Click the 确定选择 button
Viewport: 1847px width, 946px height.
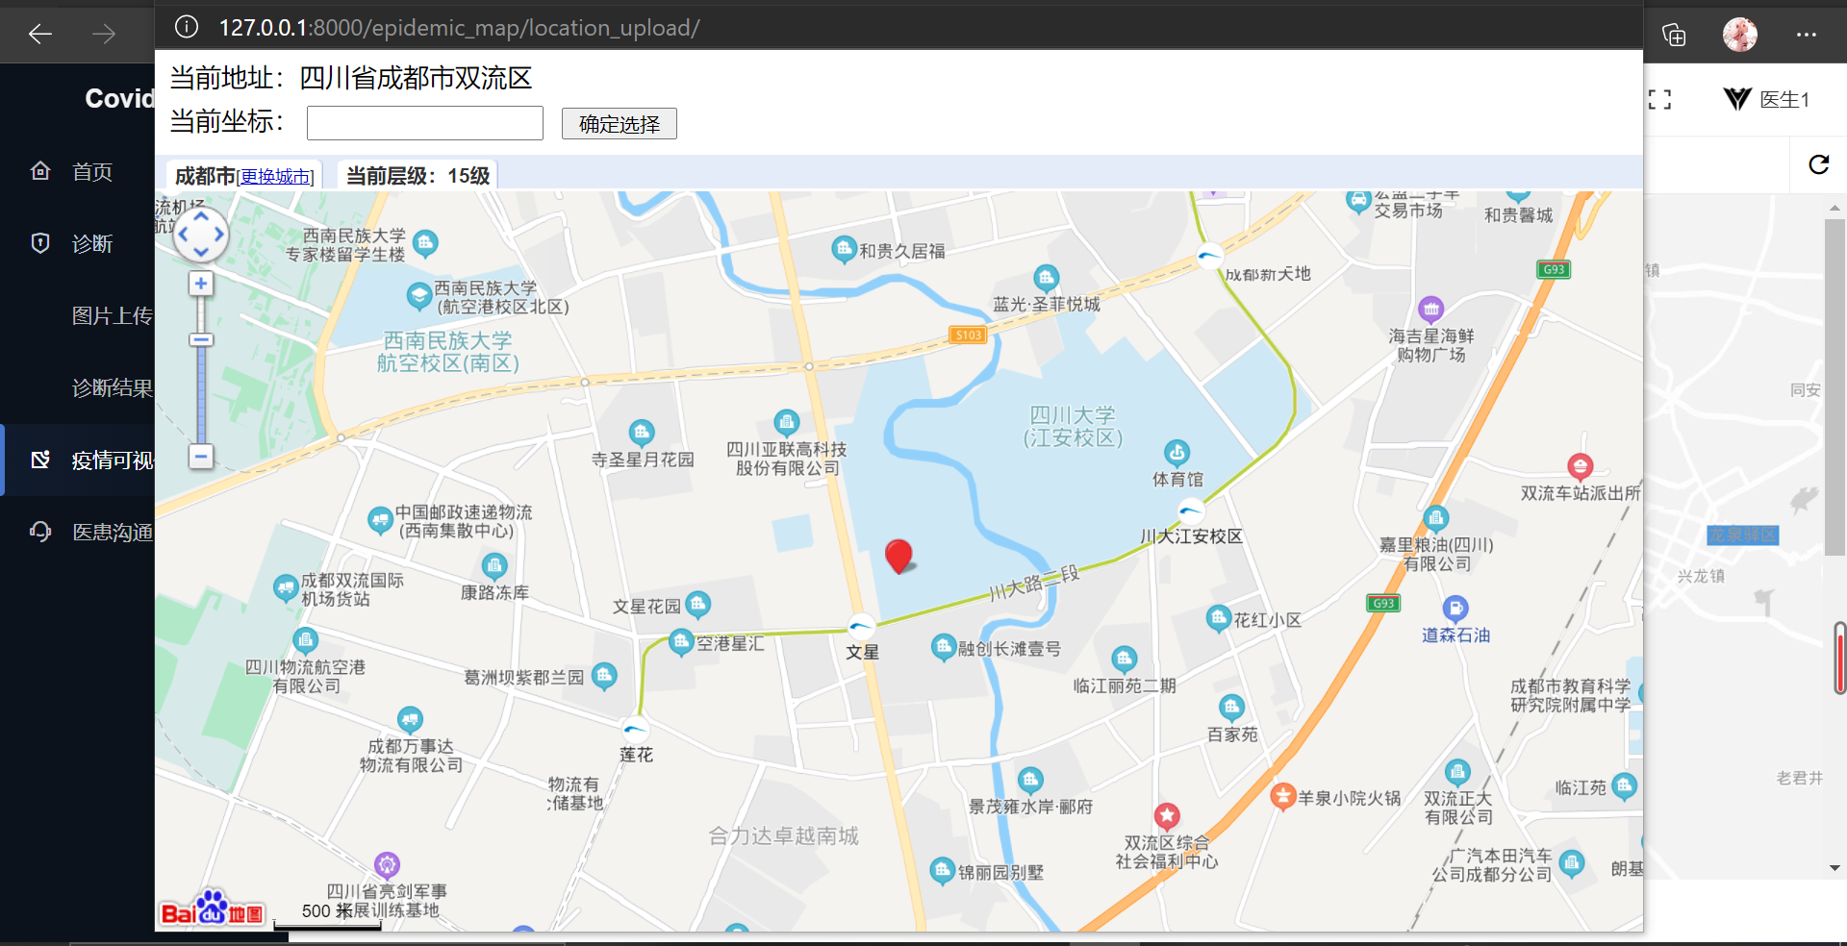(x=620, y=124)
